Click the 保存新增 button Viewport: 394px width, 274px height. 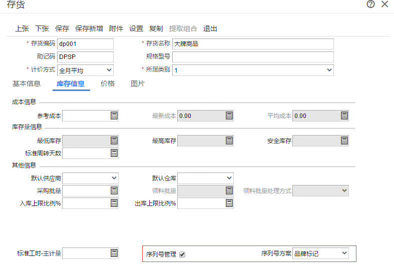pyautogui.click(x=89, y=28)
